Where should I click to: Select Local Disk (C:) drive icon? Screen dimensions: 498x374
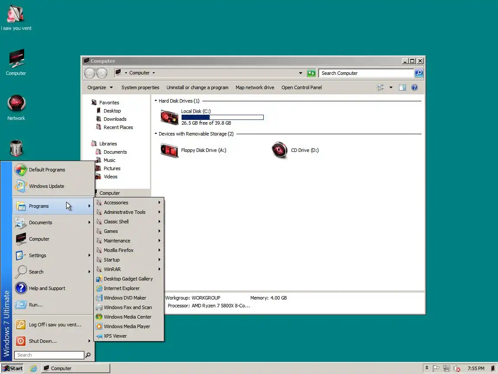point(169,117)
